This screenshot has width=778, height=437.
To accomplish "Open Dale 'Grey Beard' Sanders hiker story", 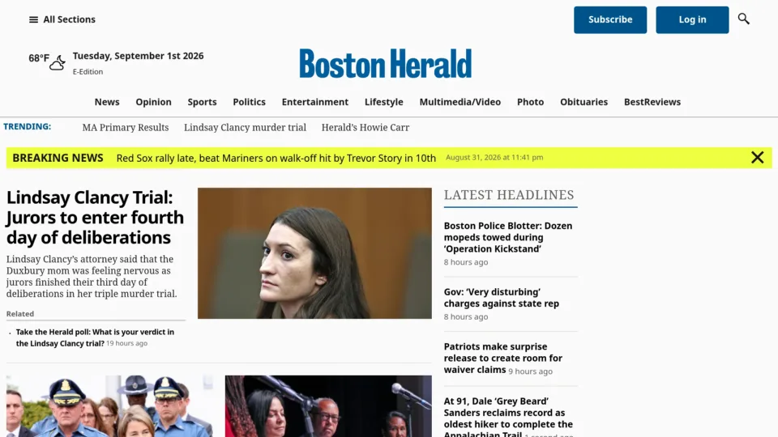I will (x=508, y=418).
